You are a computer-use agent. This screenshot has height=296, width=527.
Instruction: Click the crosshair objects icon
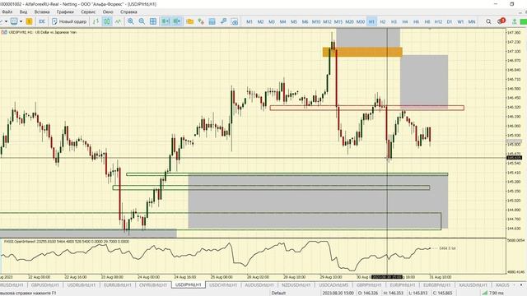[223, 21]
